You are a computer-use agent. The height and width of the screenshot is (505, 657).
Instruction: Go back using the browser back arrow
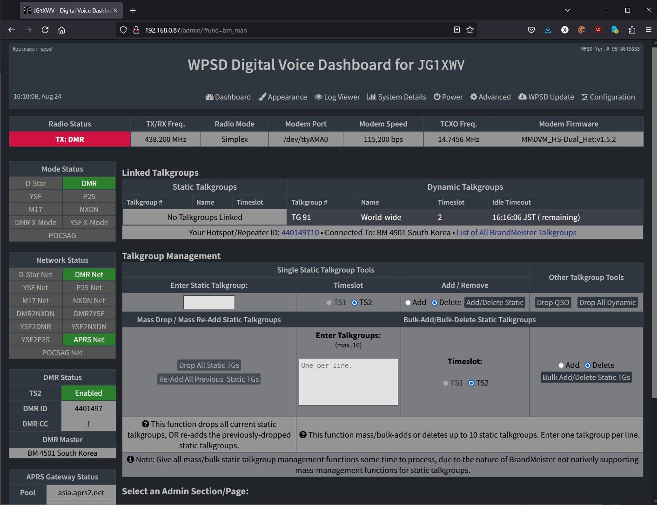pos(12,30)
